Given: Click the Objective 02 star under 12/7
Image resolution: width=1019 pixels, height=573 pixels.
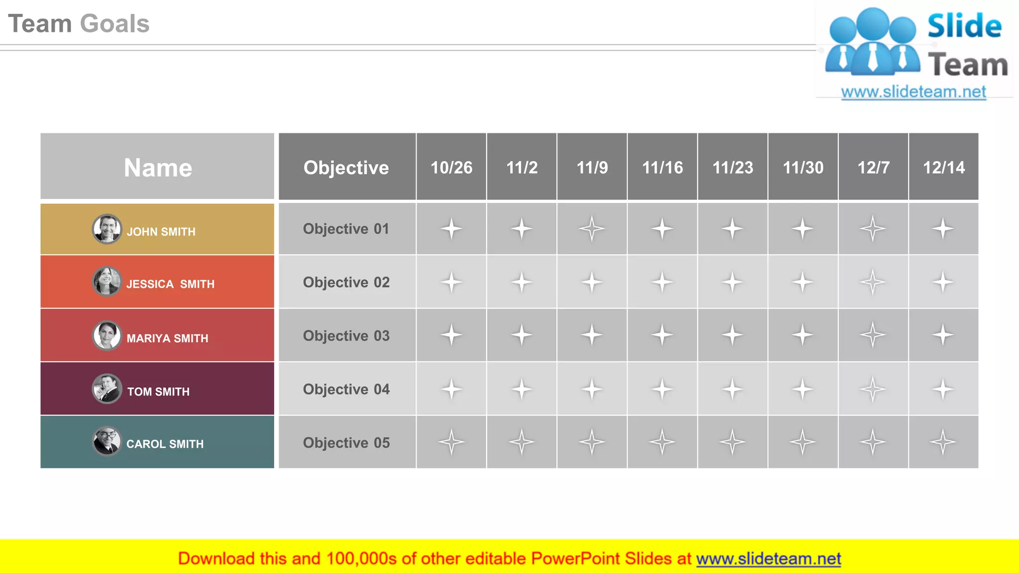Looking at the screenshot, I should click(873, 282).
